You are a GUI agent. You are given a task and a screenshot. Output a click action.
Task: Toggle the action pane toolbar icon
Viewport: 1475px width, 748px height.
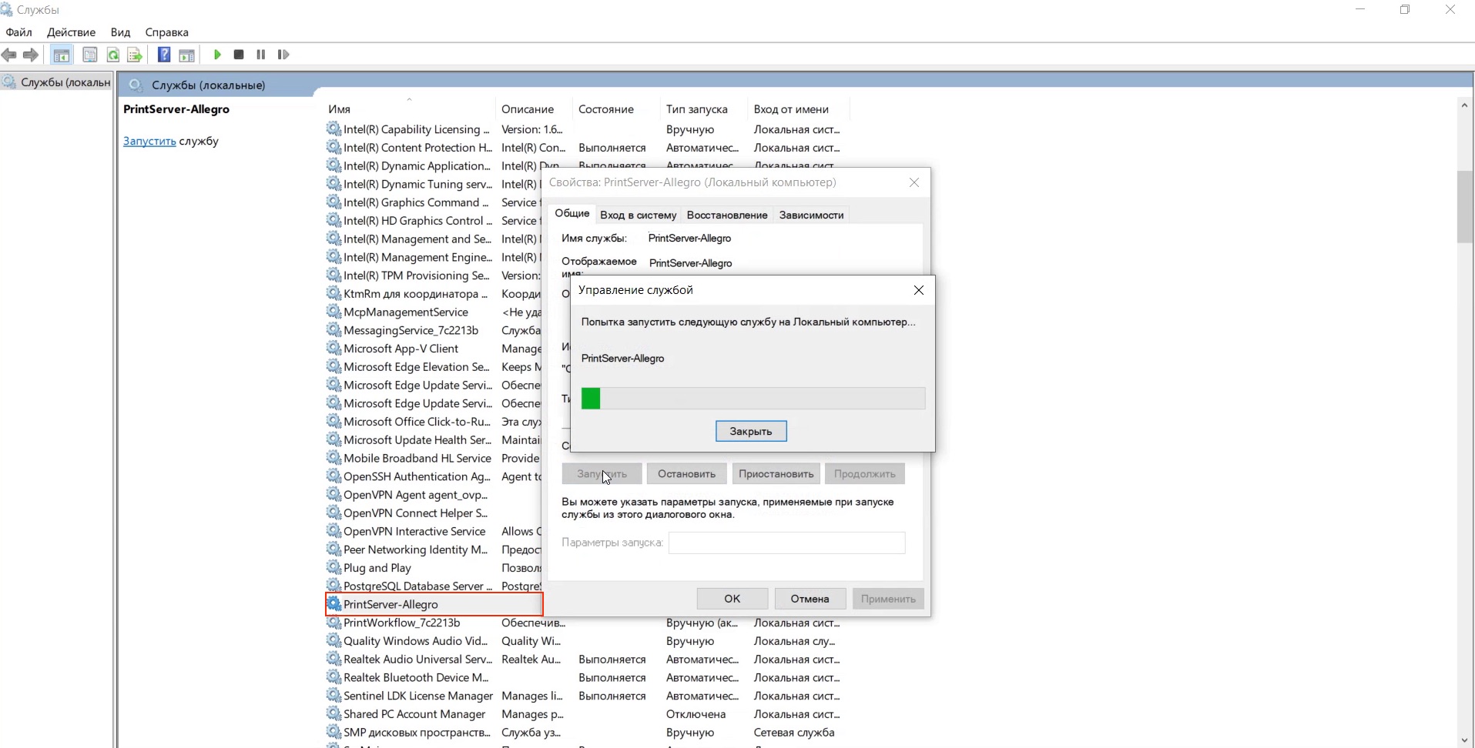point(186,55)
